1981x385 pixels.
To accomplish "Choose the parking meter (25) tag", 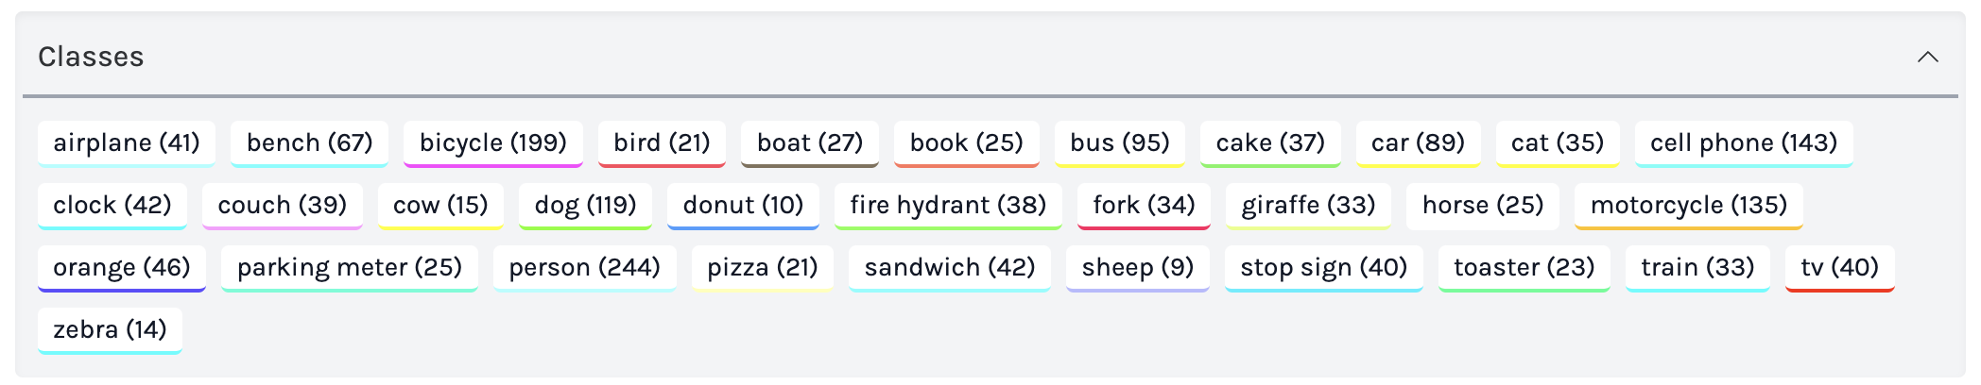I will (x=349, y=267).
